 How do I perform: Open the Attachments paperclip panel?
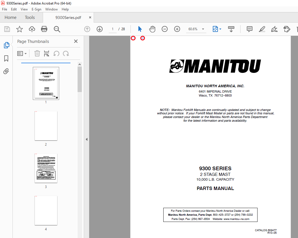click(x=6, y=71)
